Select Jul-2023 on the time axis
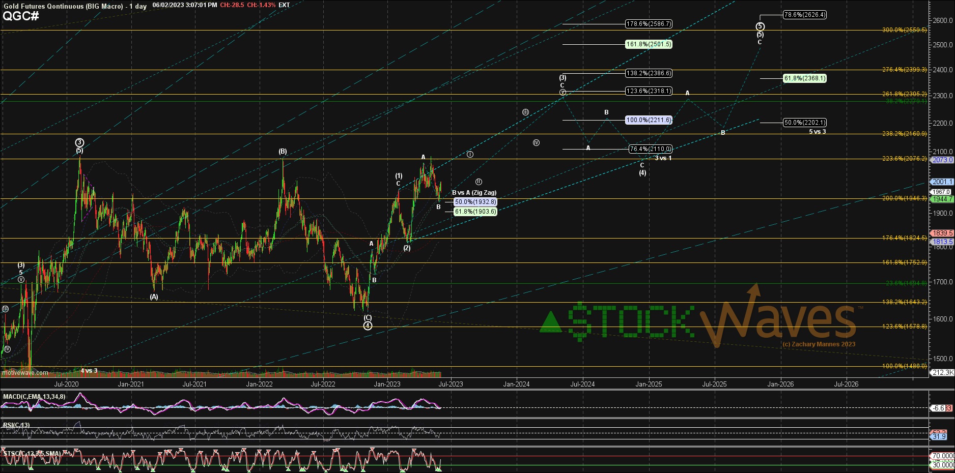This screenshot has width=955, height=473. (x=451, y=384)
